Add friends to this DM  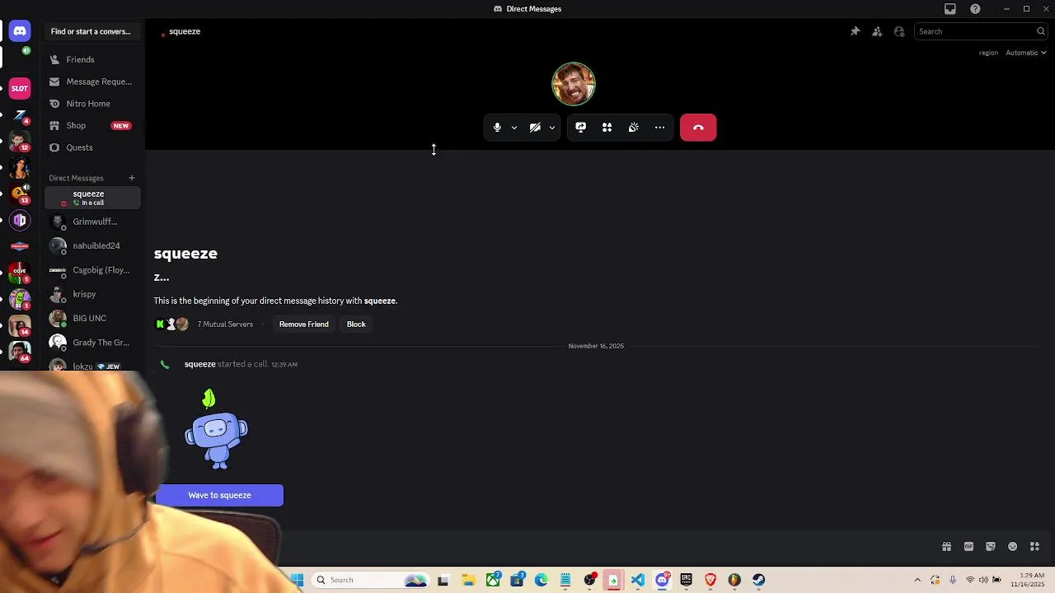[x=877, y=31]
